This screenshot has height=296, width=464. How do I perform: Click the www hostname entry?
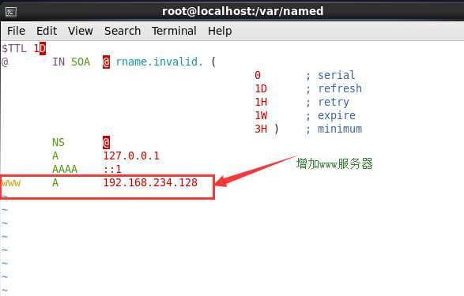point(11,183)
